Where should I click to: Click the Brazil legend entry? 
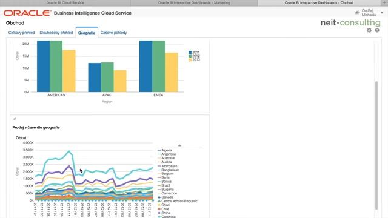click(164, 185)
